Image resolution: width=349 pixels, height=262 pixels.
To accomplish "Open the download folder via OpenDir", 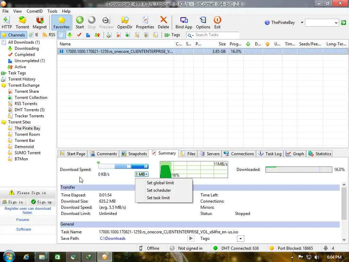I will (x=125, y=23).
